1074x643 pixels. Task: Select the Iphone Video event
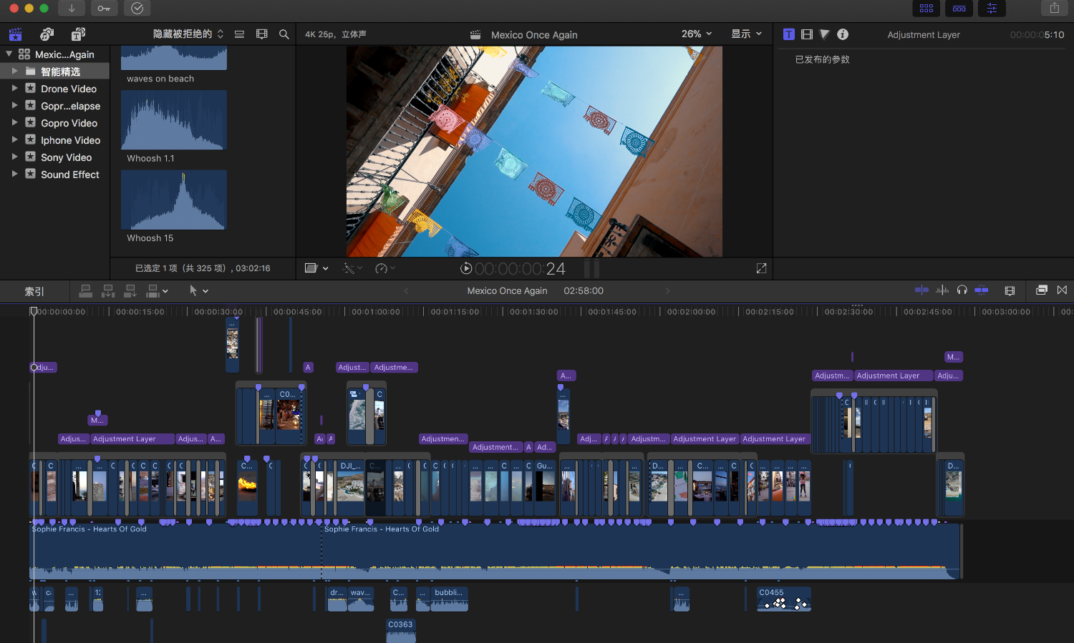pos(70,140)
